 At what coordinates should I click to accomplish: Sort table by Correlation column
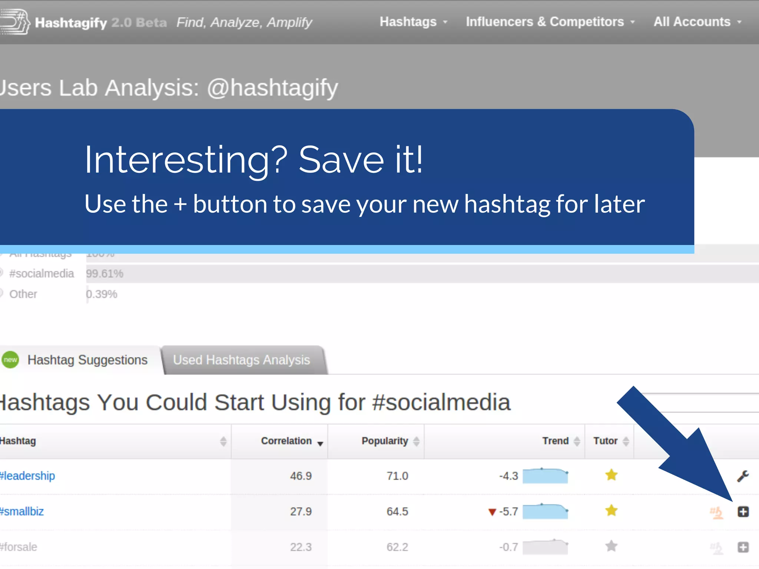tap(280, 441)
